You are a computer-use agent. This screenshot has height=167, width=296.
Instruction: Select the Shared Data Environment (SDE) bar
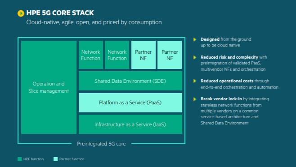tap(130, 81)
